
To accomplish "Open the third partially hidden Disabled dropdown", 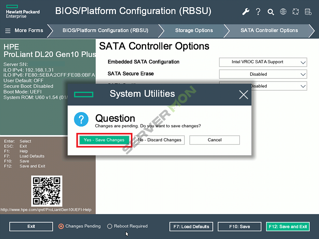I will (279, 86).
